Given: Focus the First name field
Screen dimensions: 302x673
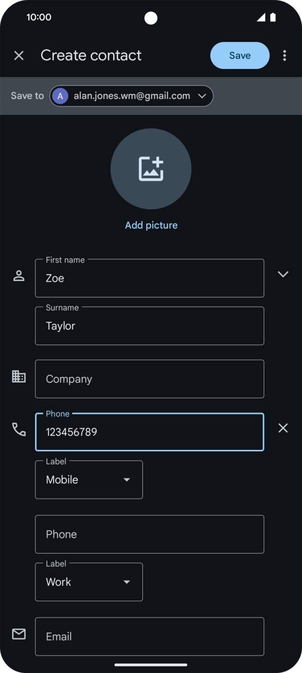Looking at the screenshot, I should coord(149,278).
